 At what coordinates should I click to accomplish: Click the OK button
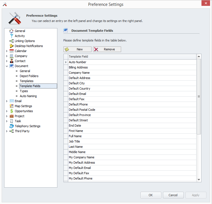pyautogui.click(x=150, y=195)
